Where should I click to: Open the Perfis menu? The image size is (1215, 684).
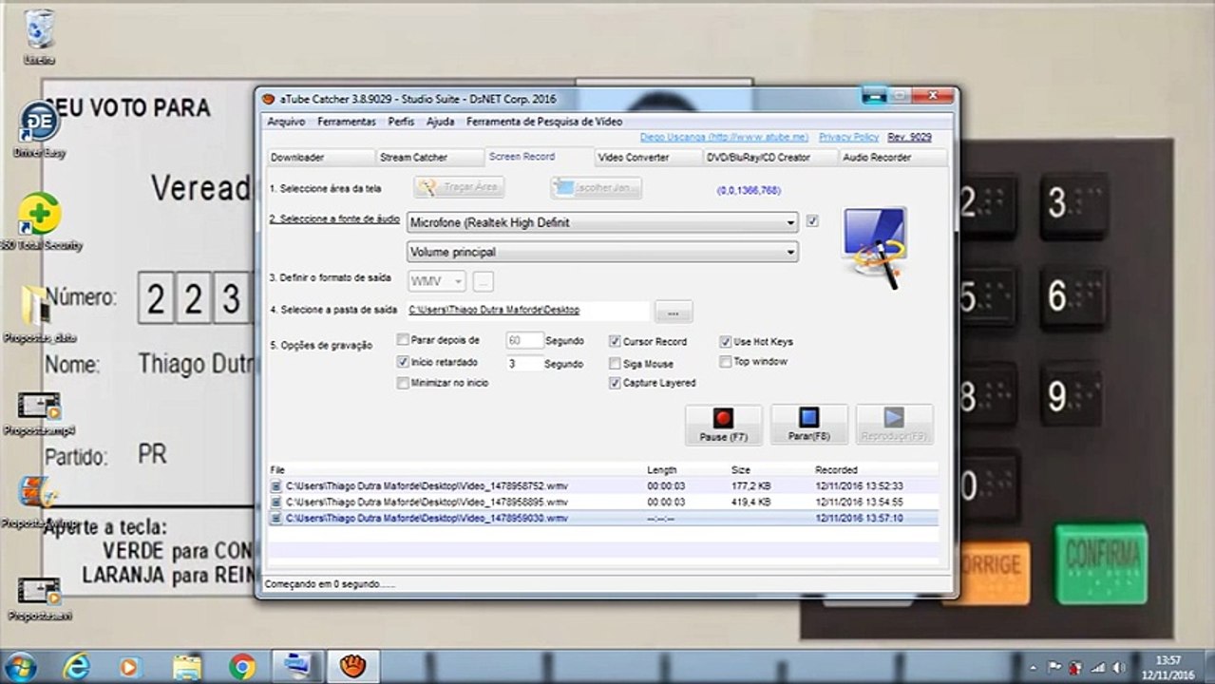401,122
